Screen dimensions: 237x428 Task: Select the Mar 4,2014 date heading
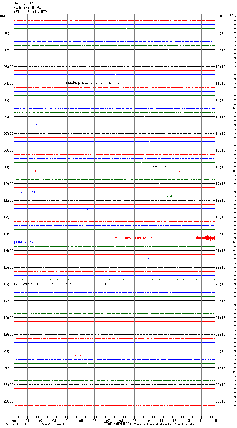[x=23, y=3]
